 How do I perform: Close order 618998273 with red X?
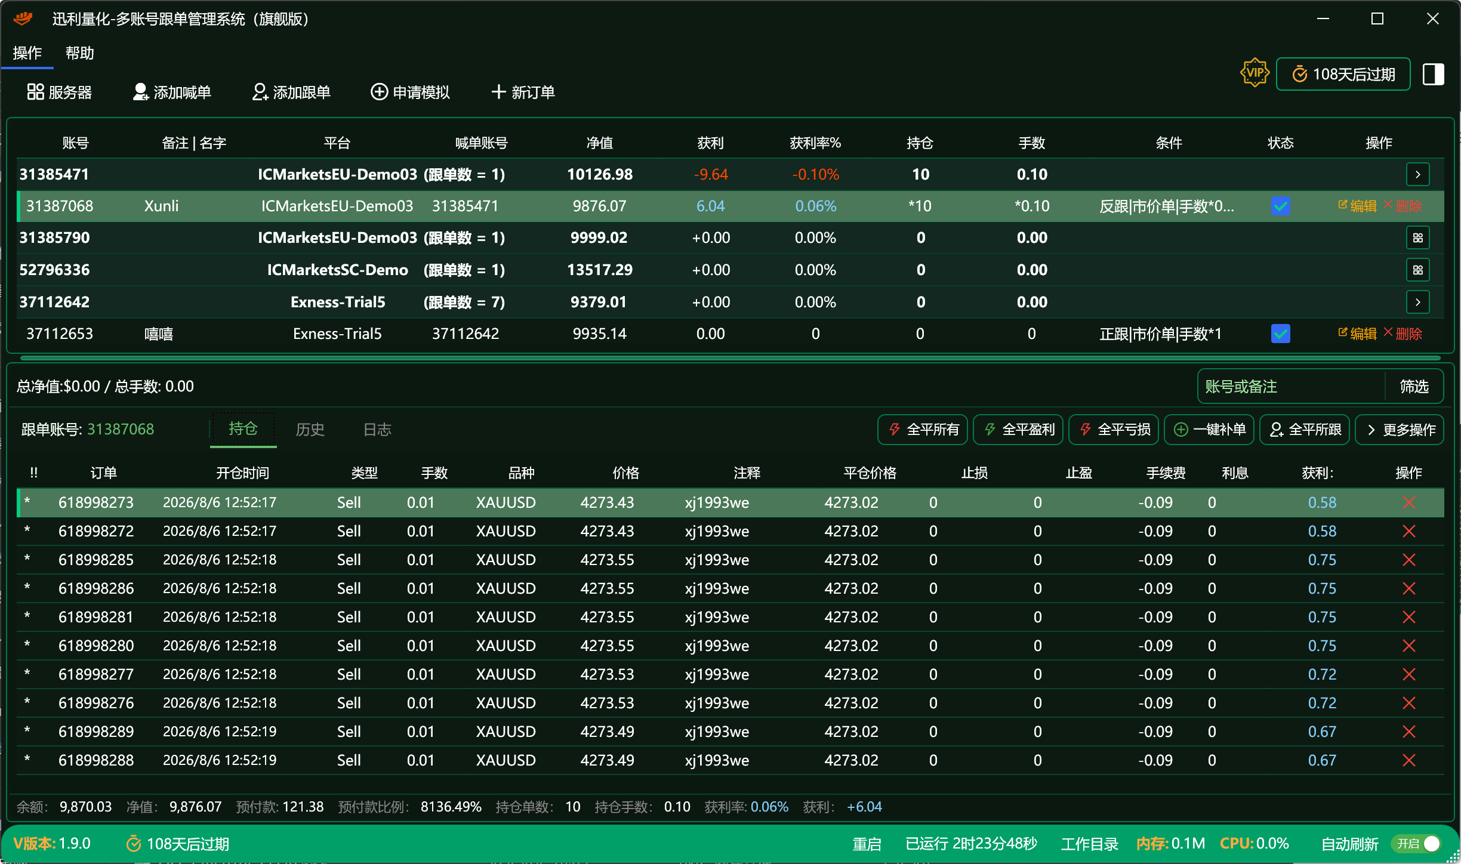pos(1409,502)
